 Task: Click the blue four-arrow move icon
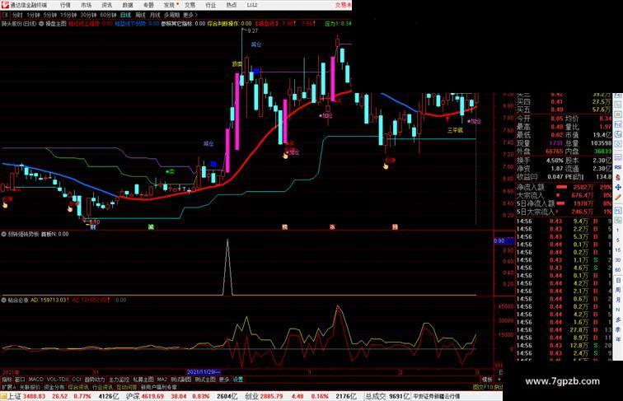618,187
